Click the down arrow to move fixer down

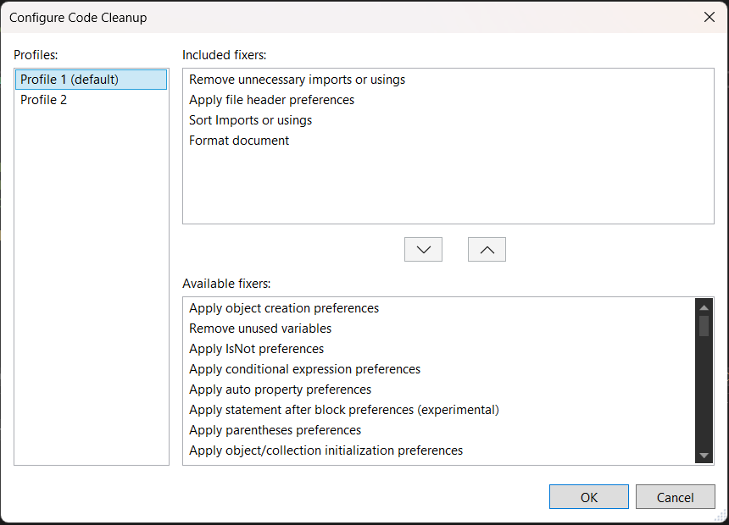click(423, 249)
